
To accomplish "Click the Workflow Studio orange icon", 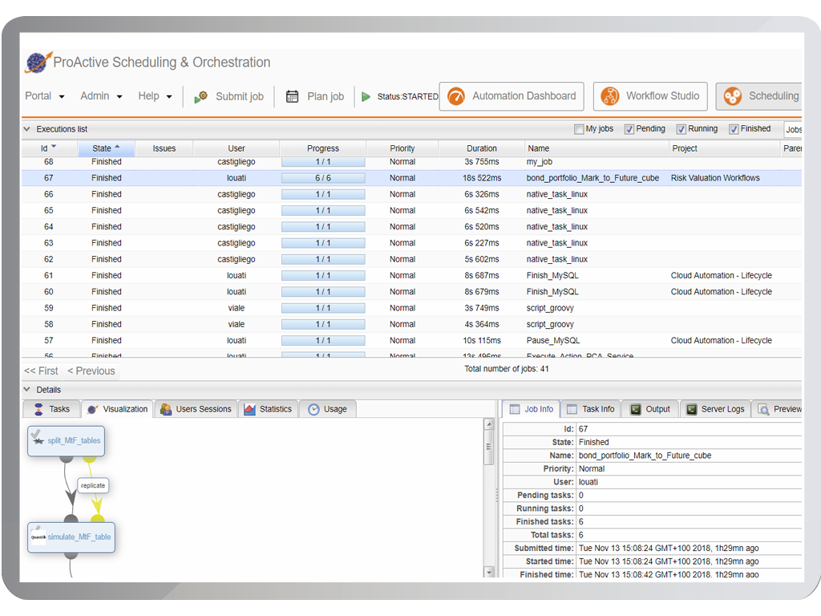I will tap(610, 96).
